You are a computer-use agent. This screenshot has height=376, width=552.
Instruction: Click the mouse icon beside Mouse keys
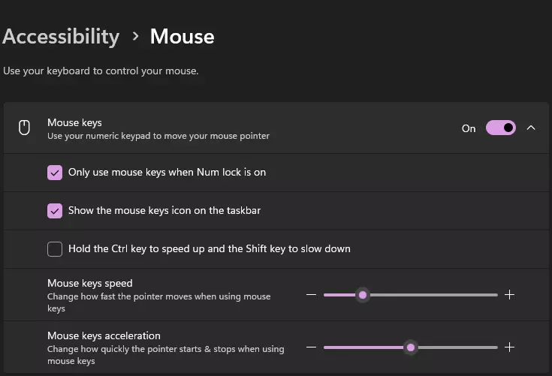[x=24, y=128]
